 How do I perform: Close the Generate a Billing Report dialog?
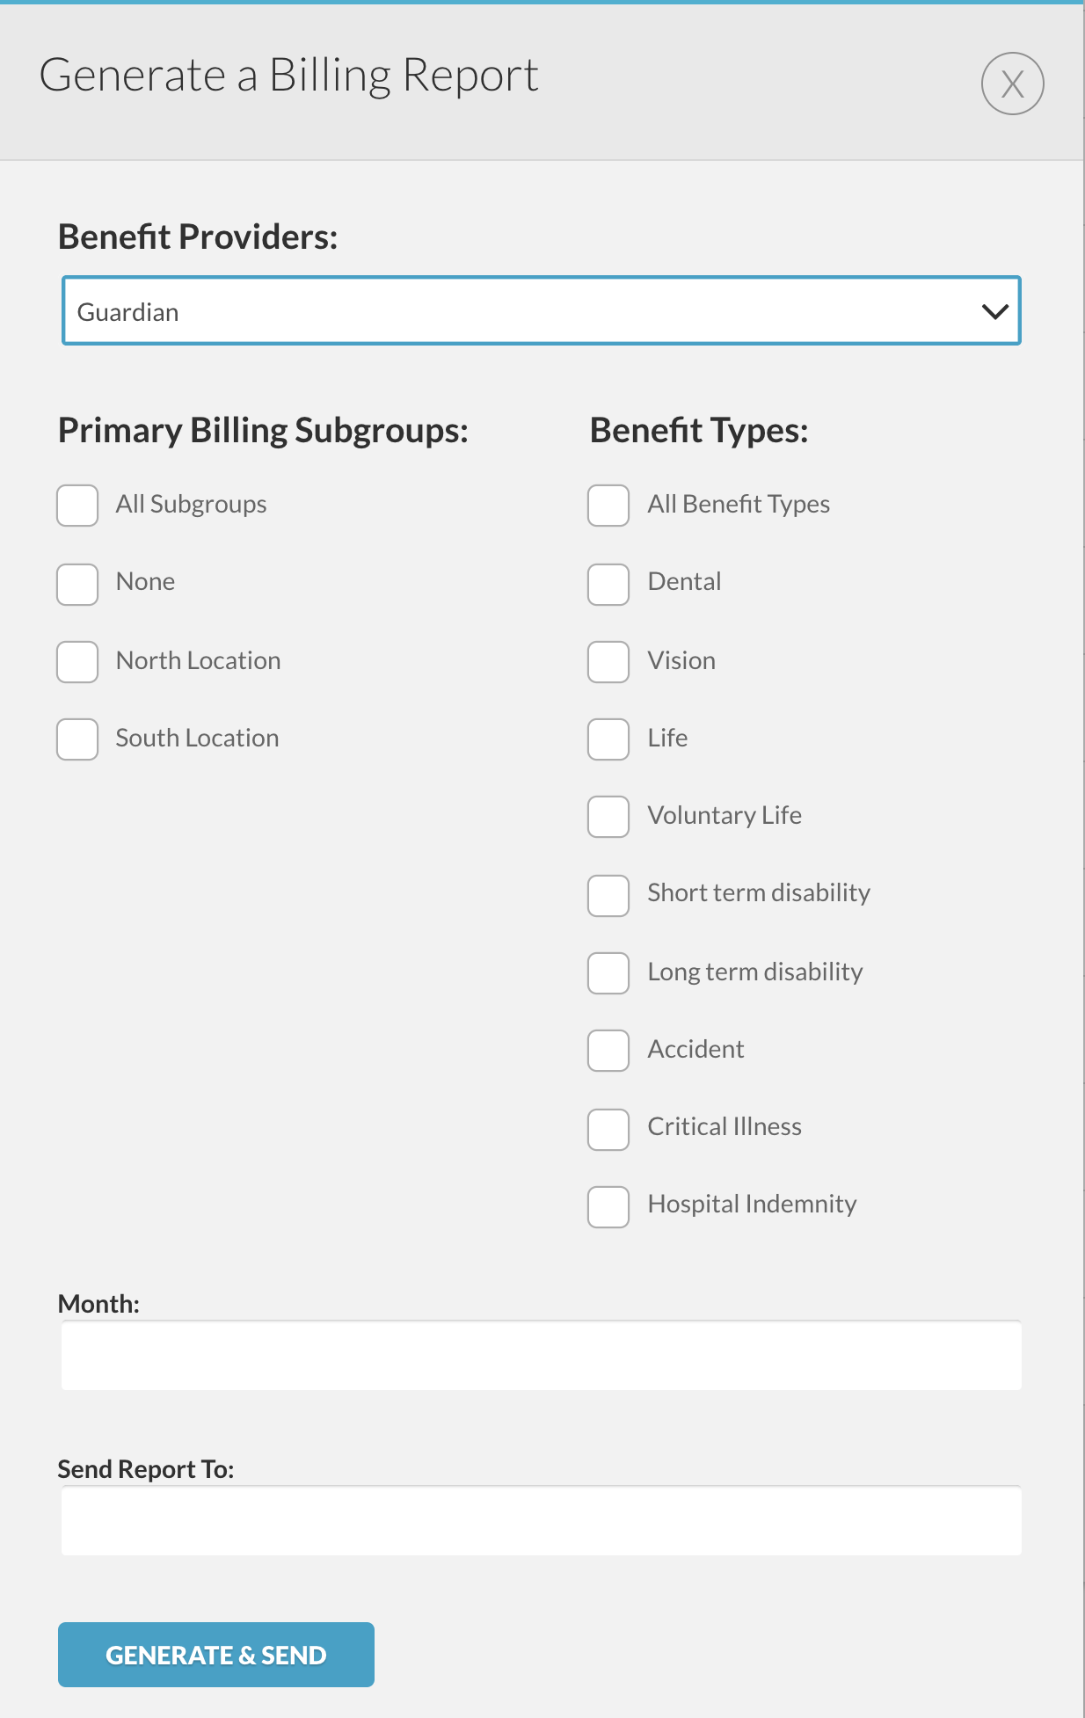click(x=1012, y=84)
